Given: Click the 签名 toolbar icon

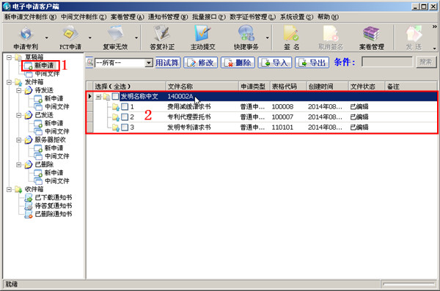Looking at the screenshot, I should pos(291,37).
